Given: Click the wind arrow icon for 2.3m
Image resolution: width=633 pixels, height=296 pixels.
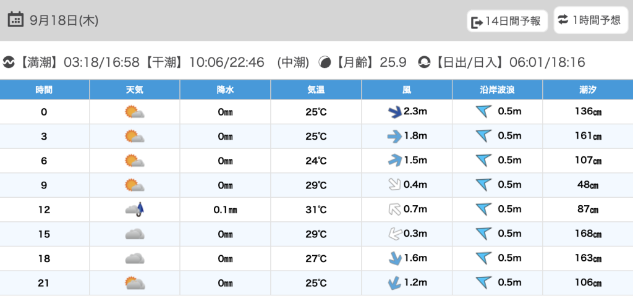Looking at the screenshot, I should (x=393, y=112).
